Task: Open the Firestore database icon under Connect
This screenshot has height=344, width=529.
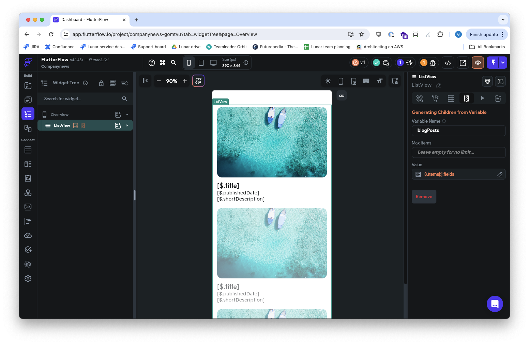Action: point(28,150)
